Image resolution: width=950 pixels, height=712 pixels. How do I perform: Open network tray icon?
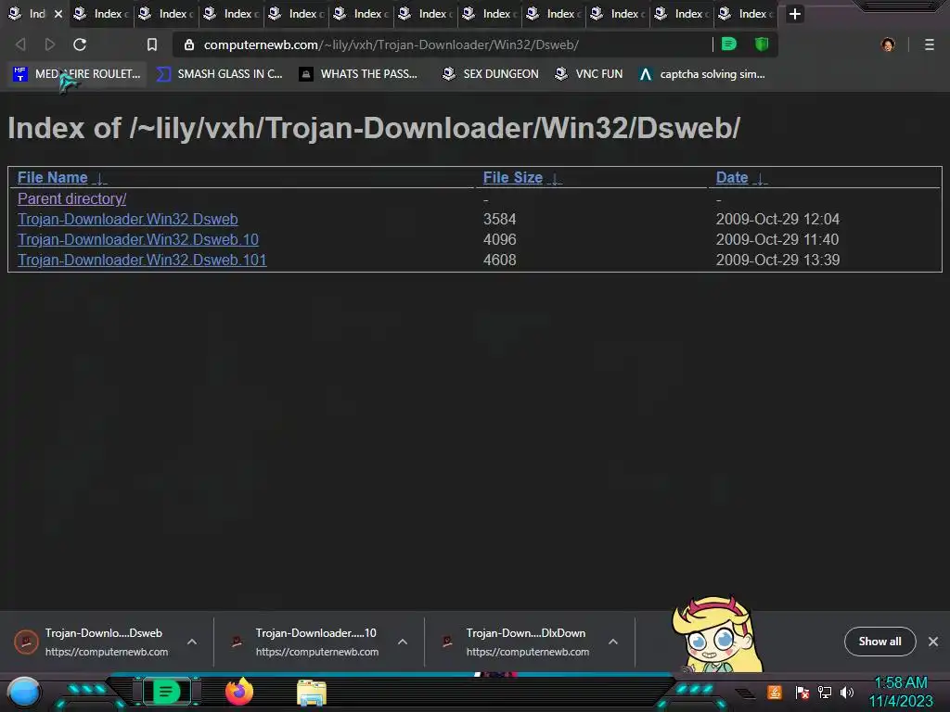(825, 692)
